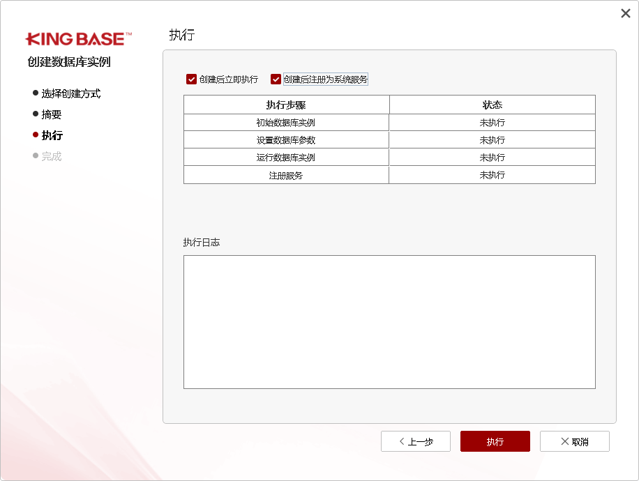This screenshot has width=639, height=481.
Task: Close the instance creation wizard window
Action: pos(625,13)
